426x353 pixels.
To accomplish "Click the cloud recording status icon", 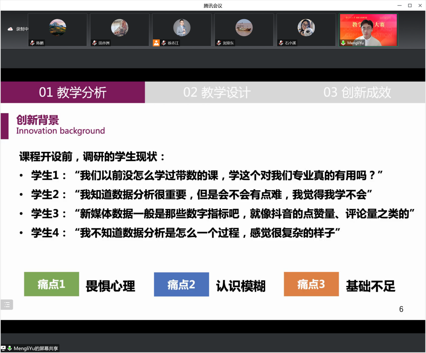I will (x=10, y=29).
